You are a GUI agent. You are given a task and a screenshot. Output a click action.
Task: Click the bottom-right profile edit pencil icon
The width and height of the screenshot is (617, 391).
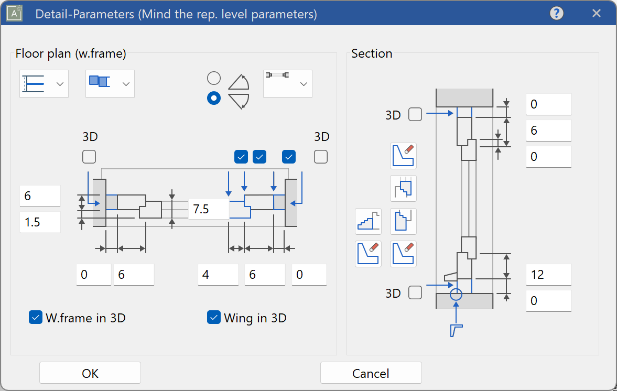tap(403, 254)
